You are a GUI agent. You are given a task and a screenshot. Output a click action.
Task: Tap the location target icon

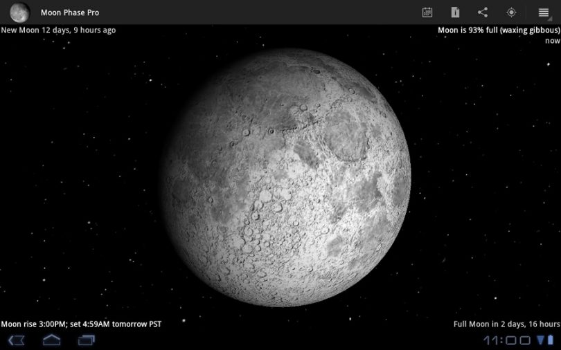(x=511, y=12)
